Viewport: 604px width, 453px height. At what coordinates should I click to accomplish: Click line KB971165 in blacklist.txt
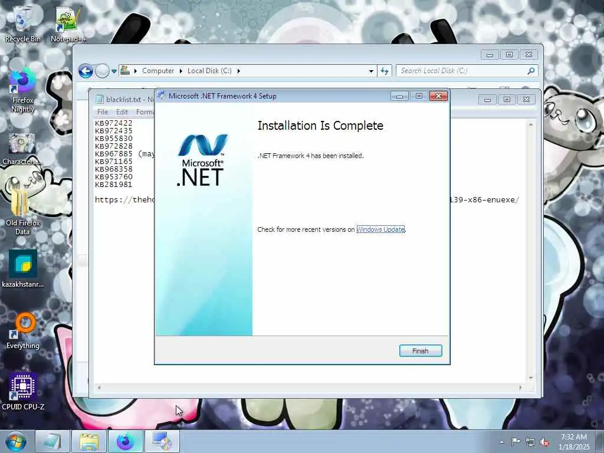114,162
